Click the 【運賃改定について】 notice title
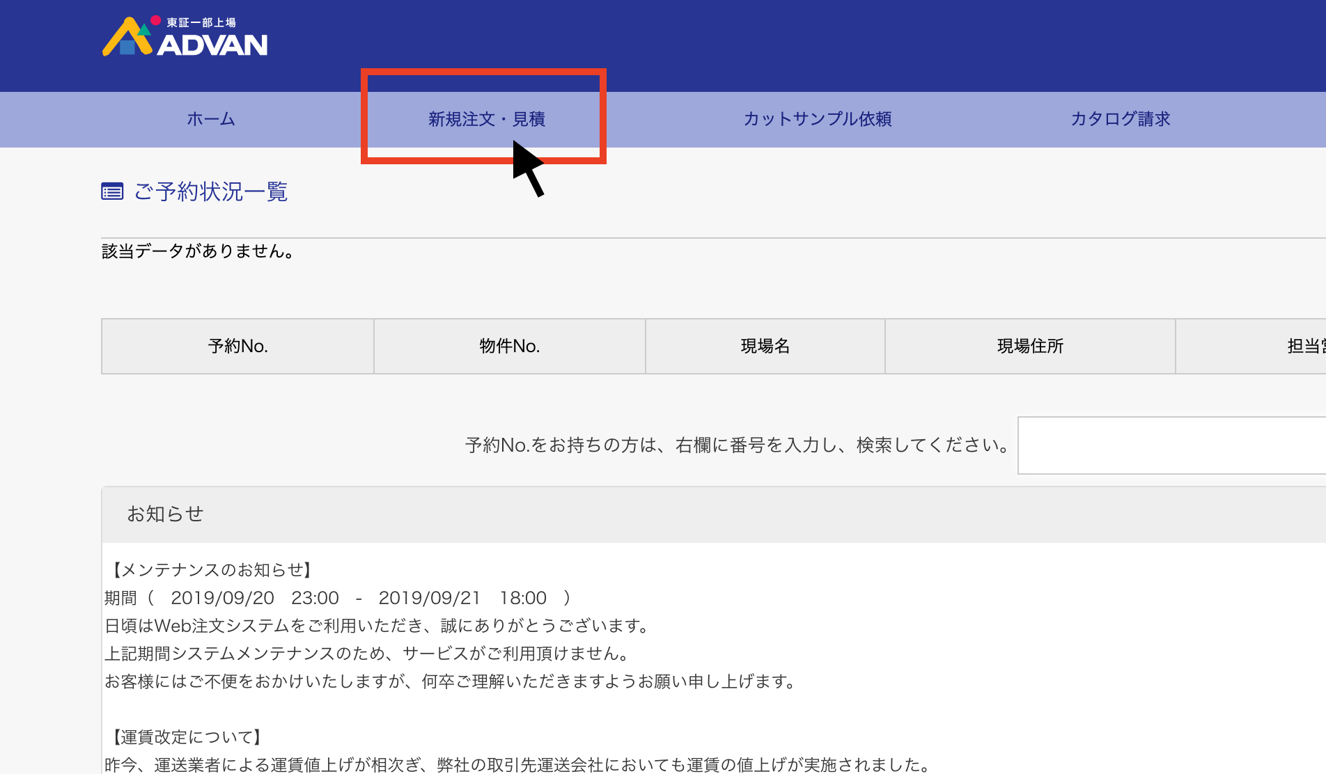This screenshot has height=774, width=1326. pyautogui.click(x=187, y=737)
